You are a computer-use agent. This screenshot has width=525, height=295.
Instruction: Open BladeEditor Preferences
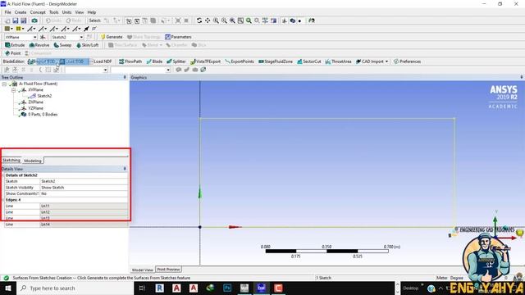tap(407, 61)
